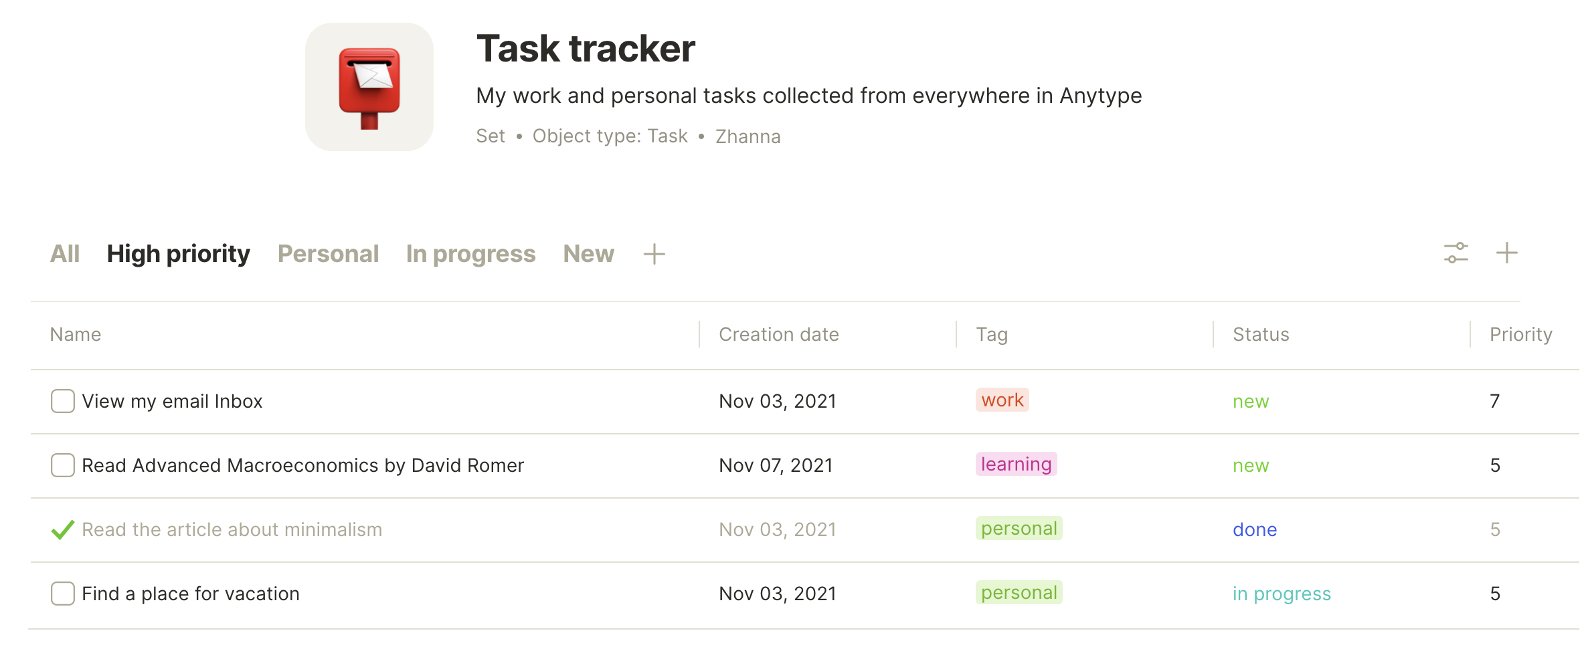
Task: Sort by Creation date column header
Action: (x=779, y=334)
